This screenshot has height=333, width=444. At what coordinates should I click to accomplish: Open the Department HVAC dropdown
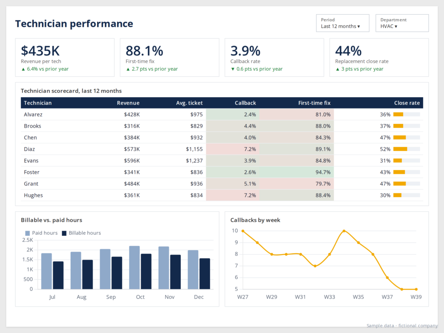coord(402,23)
